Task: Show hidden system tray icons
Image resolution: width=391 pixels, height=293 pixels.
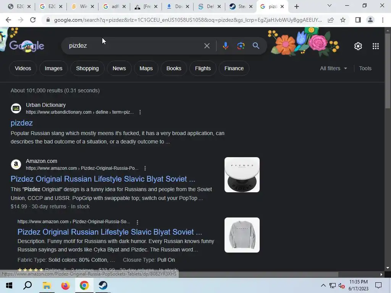Action: (x=323, y=285)
